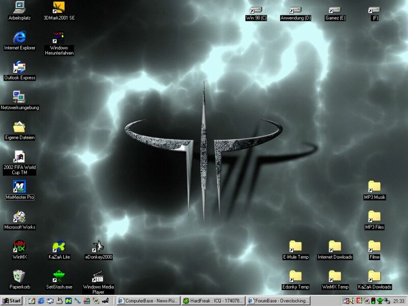This screenshot has height=306, width=408.
Task: Click the first quick launch notepad icon
Action: tap(32, 301)
